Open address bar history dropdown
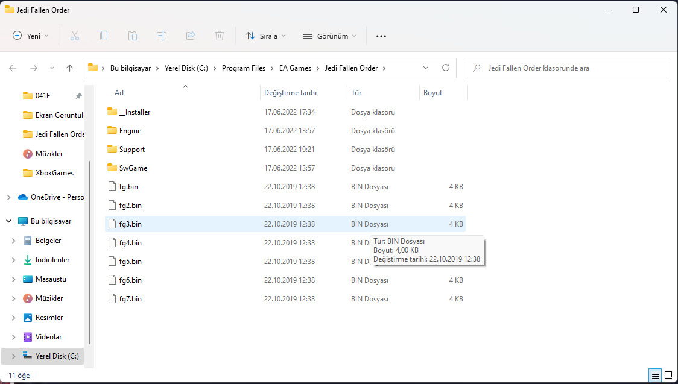The width and height of the screenshot is (678, 384). [x=425, y=68]
